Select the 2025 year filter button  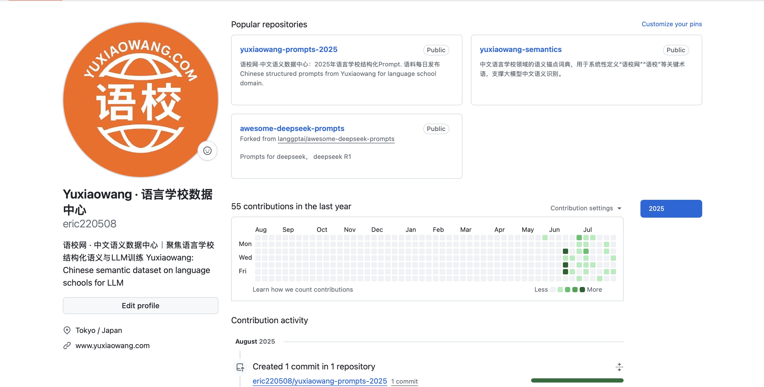(x=671, y=208)
